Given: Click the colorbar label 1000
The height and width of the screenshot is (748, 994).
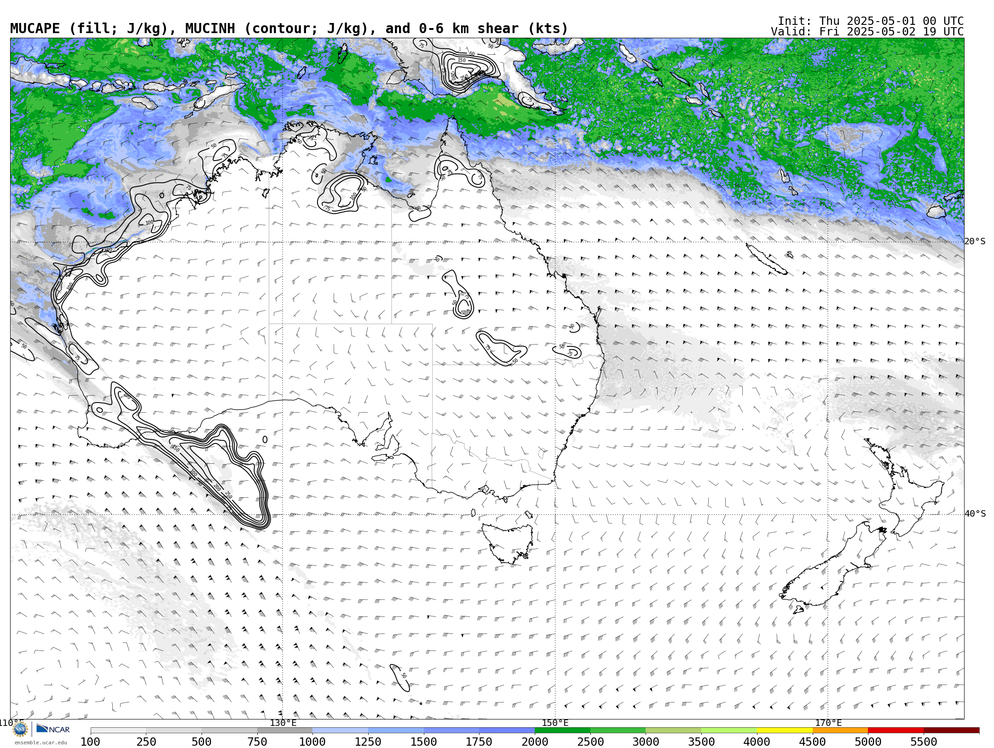Looking at the screenshot, I should tap(312, 742).
